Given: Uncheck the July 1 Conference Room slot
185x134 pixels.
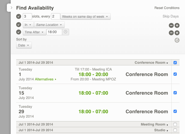Looking at the screenshot, I should pyautogui.click(x=175, y=74).
